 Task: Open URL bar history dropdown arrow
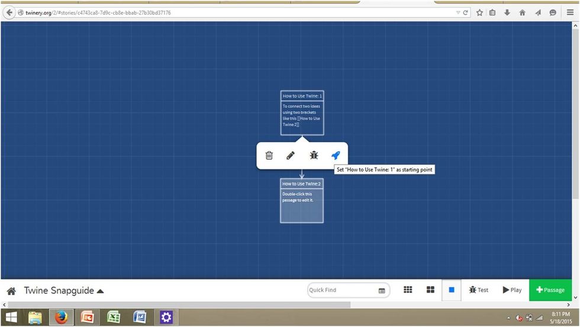pyautogui.click(x=458, y=12)
